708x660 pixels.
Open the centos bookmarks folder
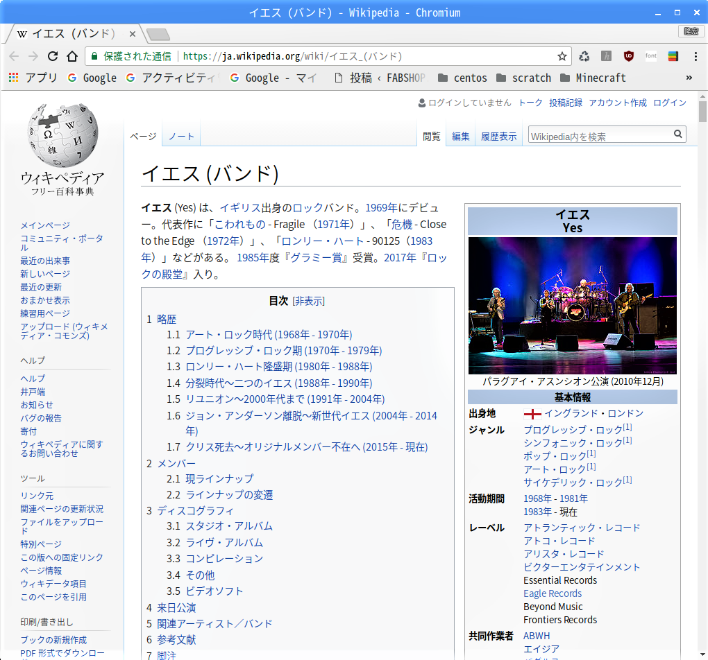pyautogui.click(x=463, y=78)
